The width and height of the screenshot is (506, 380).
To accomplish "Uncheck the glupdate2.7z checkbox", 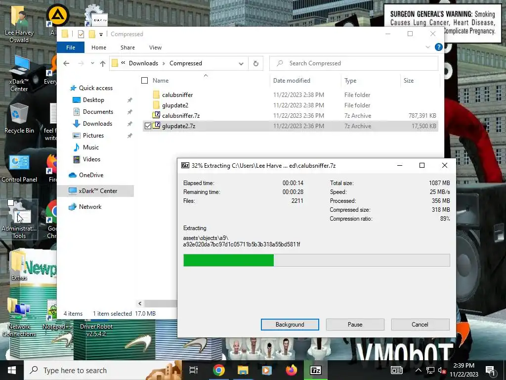I will (x=148, y=126).
